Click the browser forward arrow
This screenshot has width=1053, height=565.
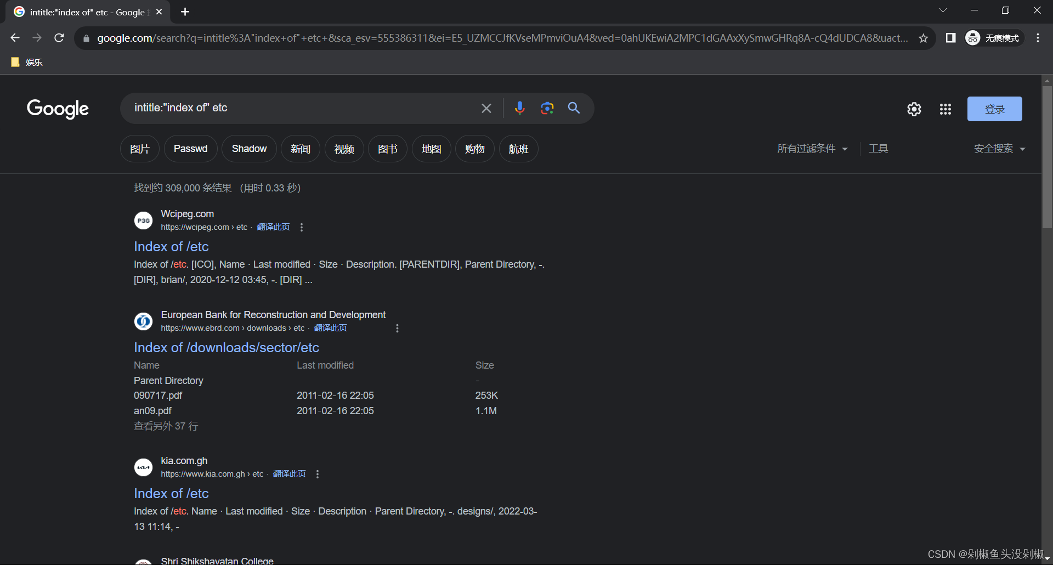37,38
